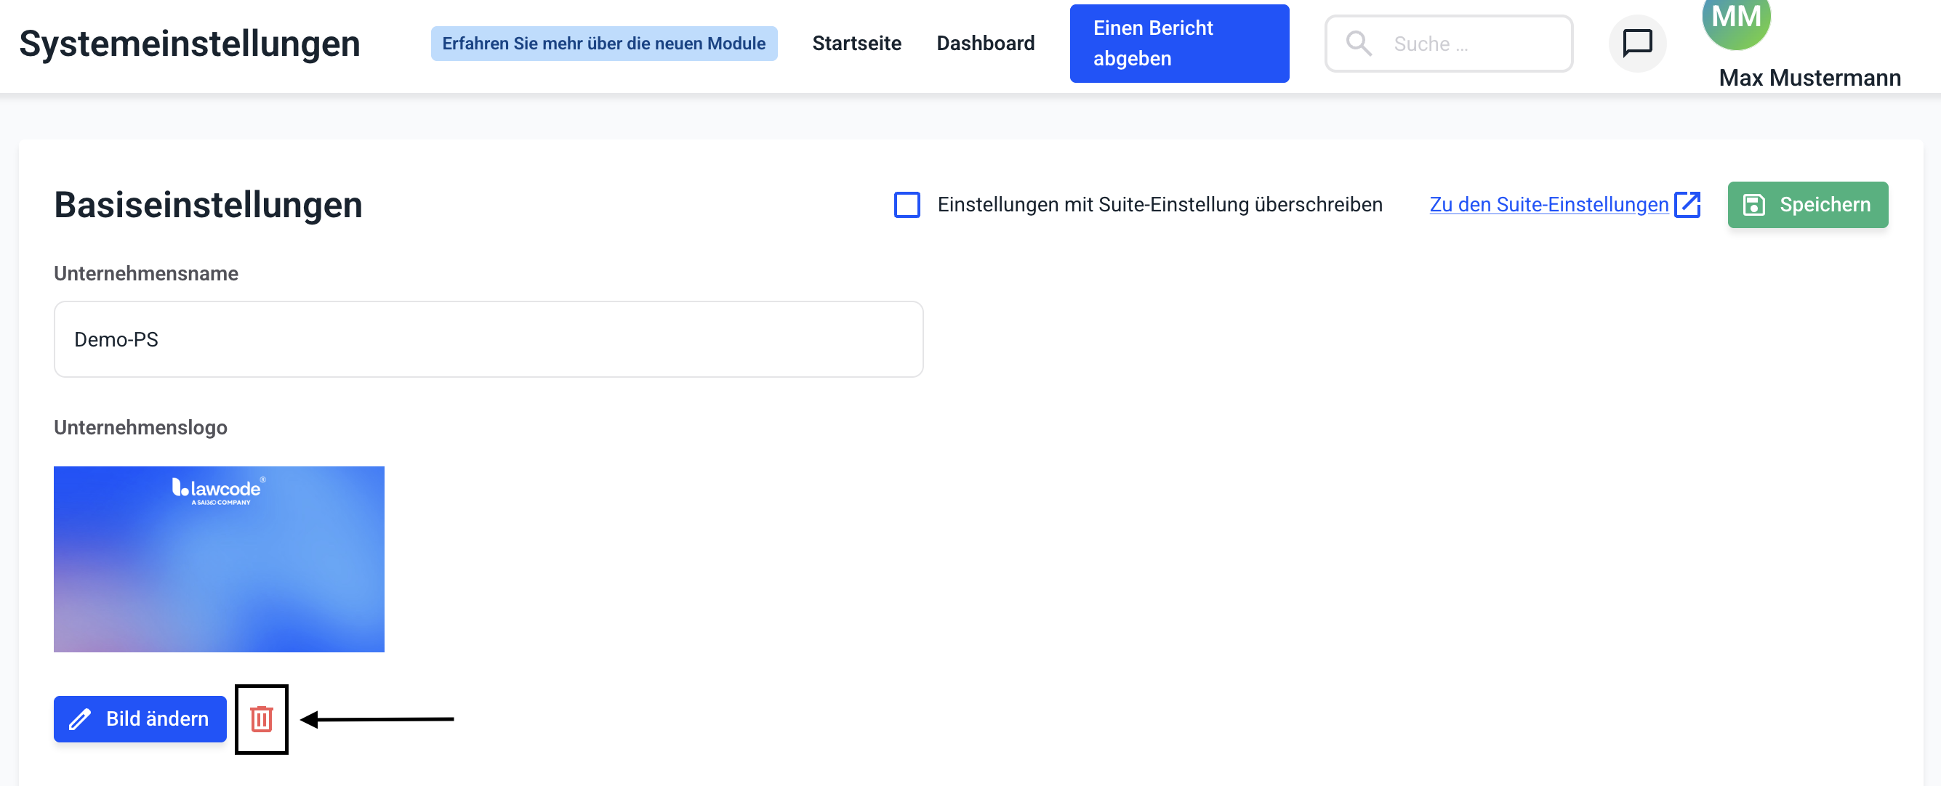
Task: Click the search magnifier icon
Action: (x=1359, y=44)
